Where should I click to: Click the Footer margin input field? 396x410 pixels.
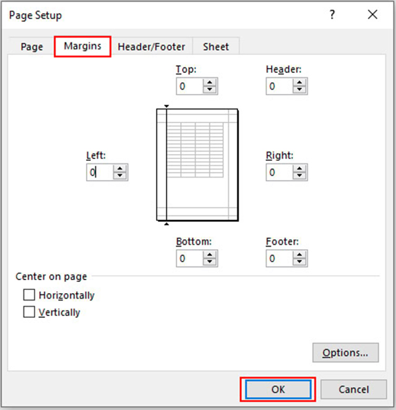(x=280, y=258)
